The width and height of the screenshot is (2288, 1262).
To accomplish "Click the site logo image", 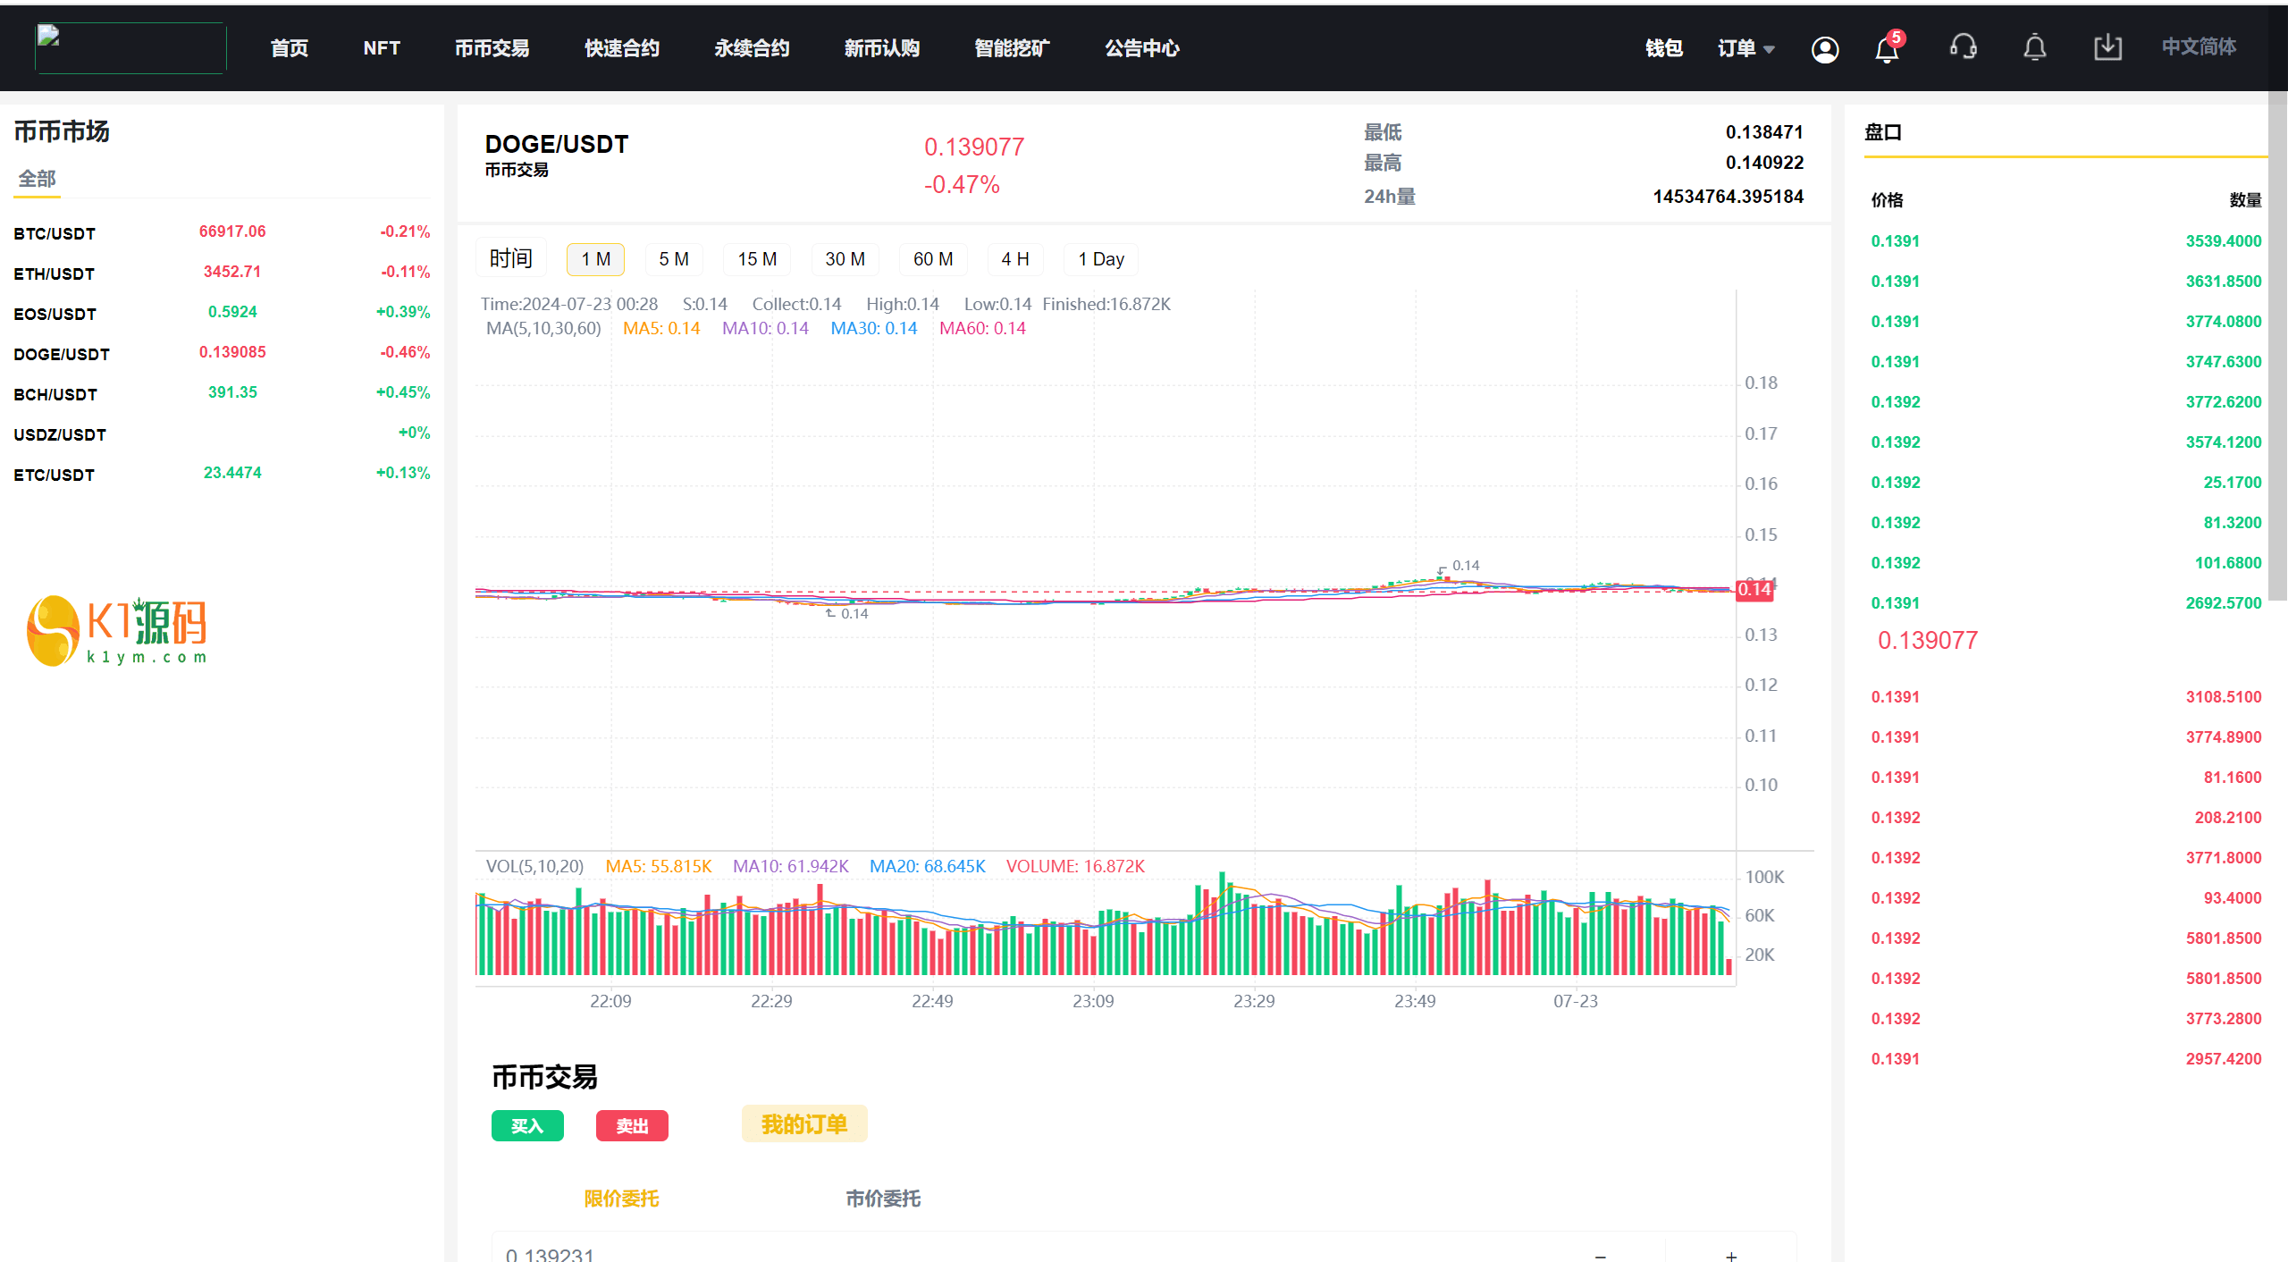I will [130, 47].
